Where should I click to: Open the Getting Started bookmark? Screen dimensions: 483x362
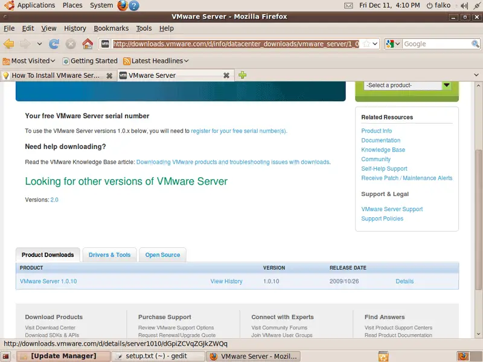tap(90, 61)
